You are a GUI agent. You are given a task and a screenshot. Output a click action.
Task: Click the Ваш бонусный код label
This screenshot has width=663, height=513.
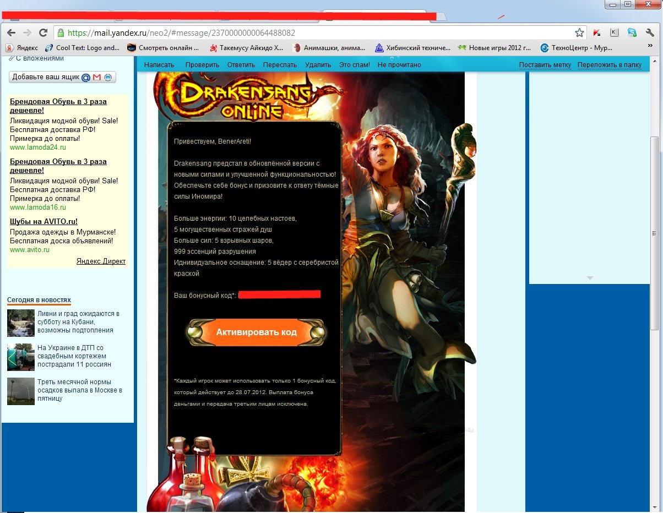(205, 296)
